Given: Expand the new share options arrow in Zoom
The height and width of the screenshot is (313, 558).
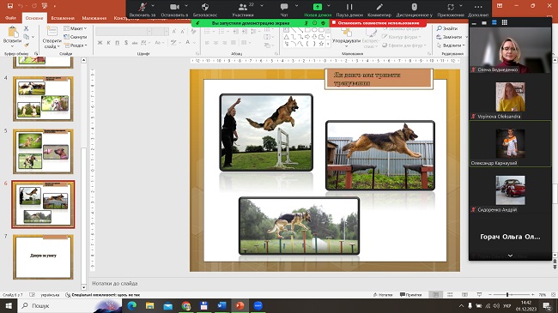Looking at the screenshot, I should click(x=329, y=6).
